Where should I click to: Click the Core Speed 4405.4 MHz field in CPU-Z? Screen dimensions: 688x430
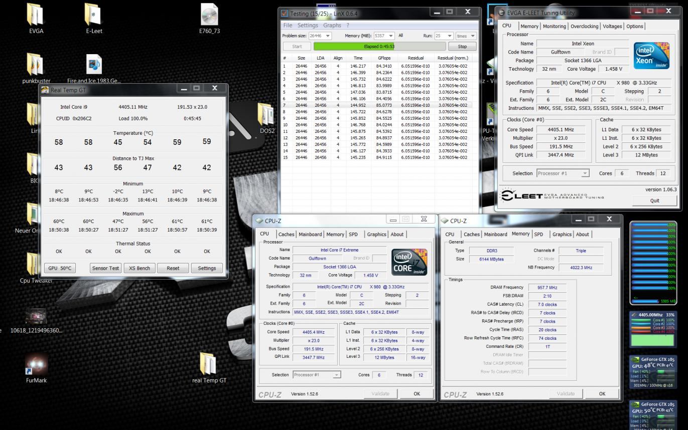(314, 332)
